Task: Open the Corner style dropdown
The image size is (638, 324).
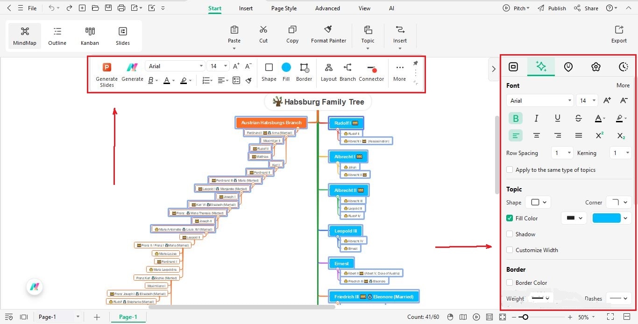Action: pyautogui.click(x=619, y=202)
